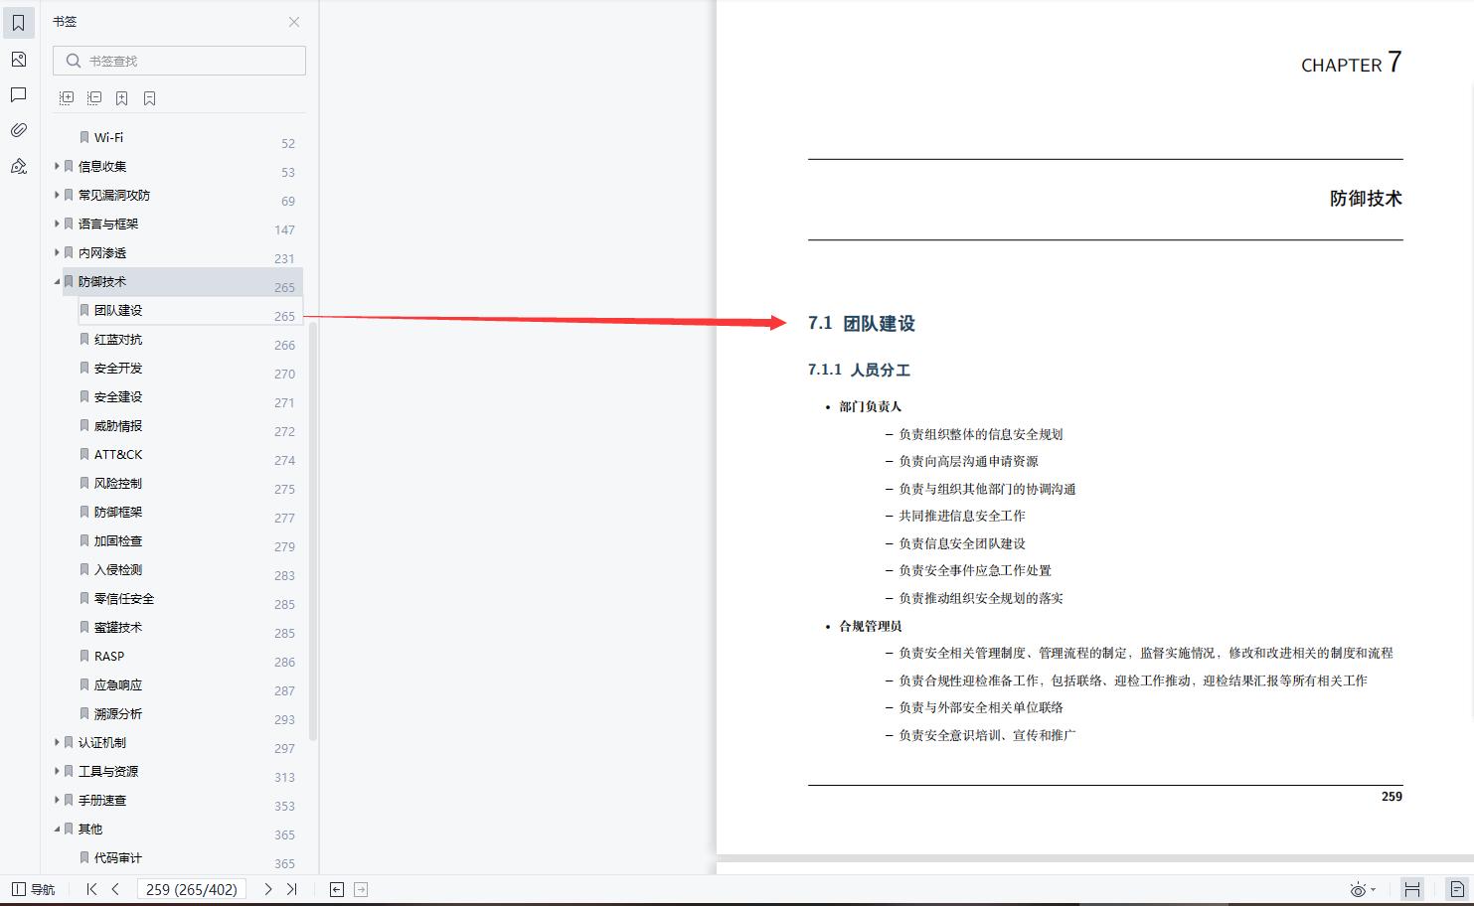Expand the 常见漏洞攻防 bookmark

[x=57, y=195]
